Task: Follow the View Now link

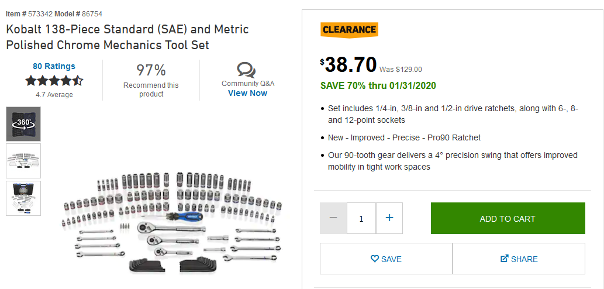Action: coord(247,93)
